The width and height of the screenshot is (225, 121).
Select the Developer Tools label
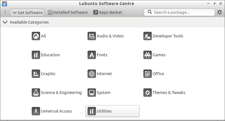[x=168, y=36]
